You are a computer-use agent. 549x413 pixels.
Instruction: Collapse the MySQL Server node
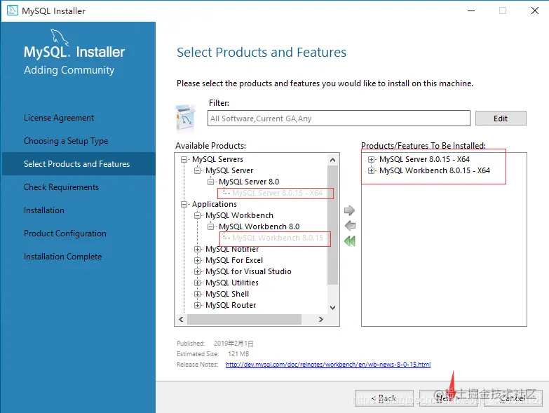pos(197,171)
